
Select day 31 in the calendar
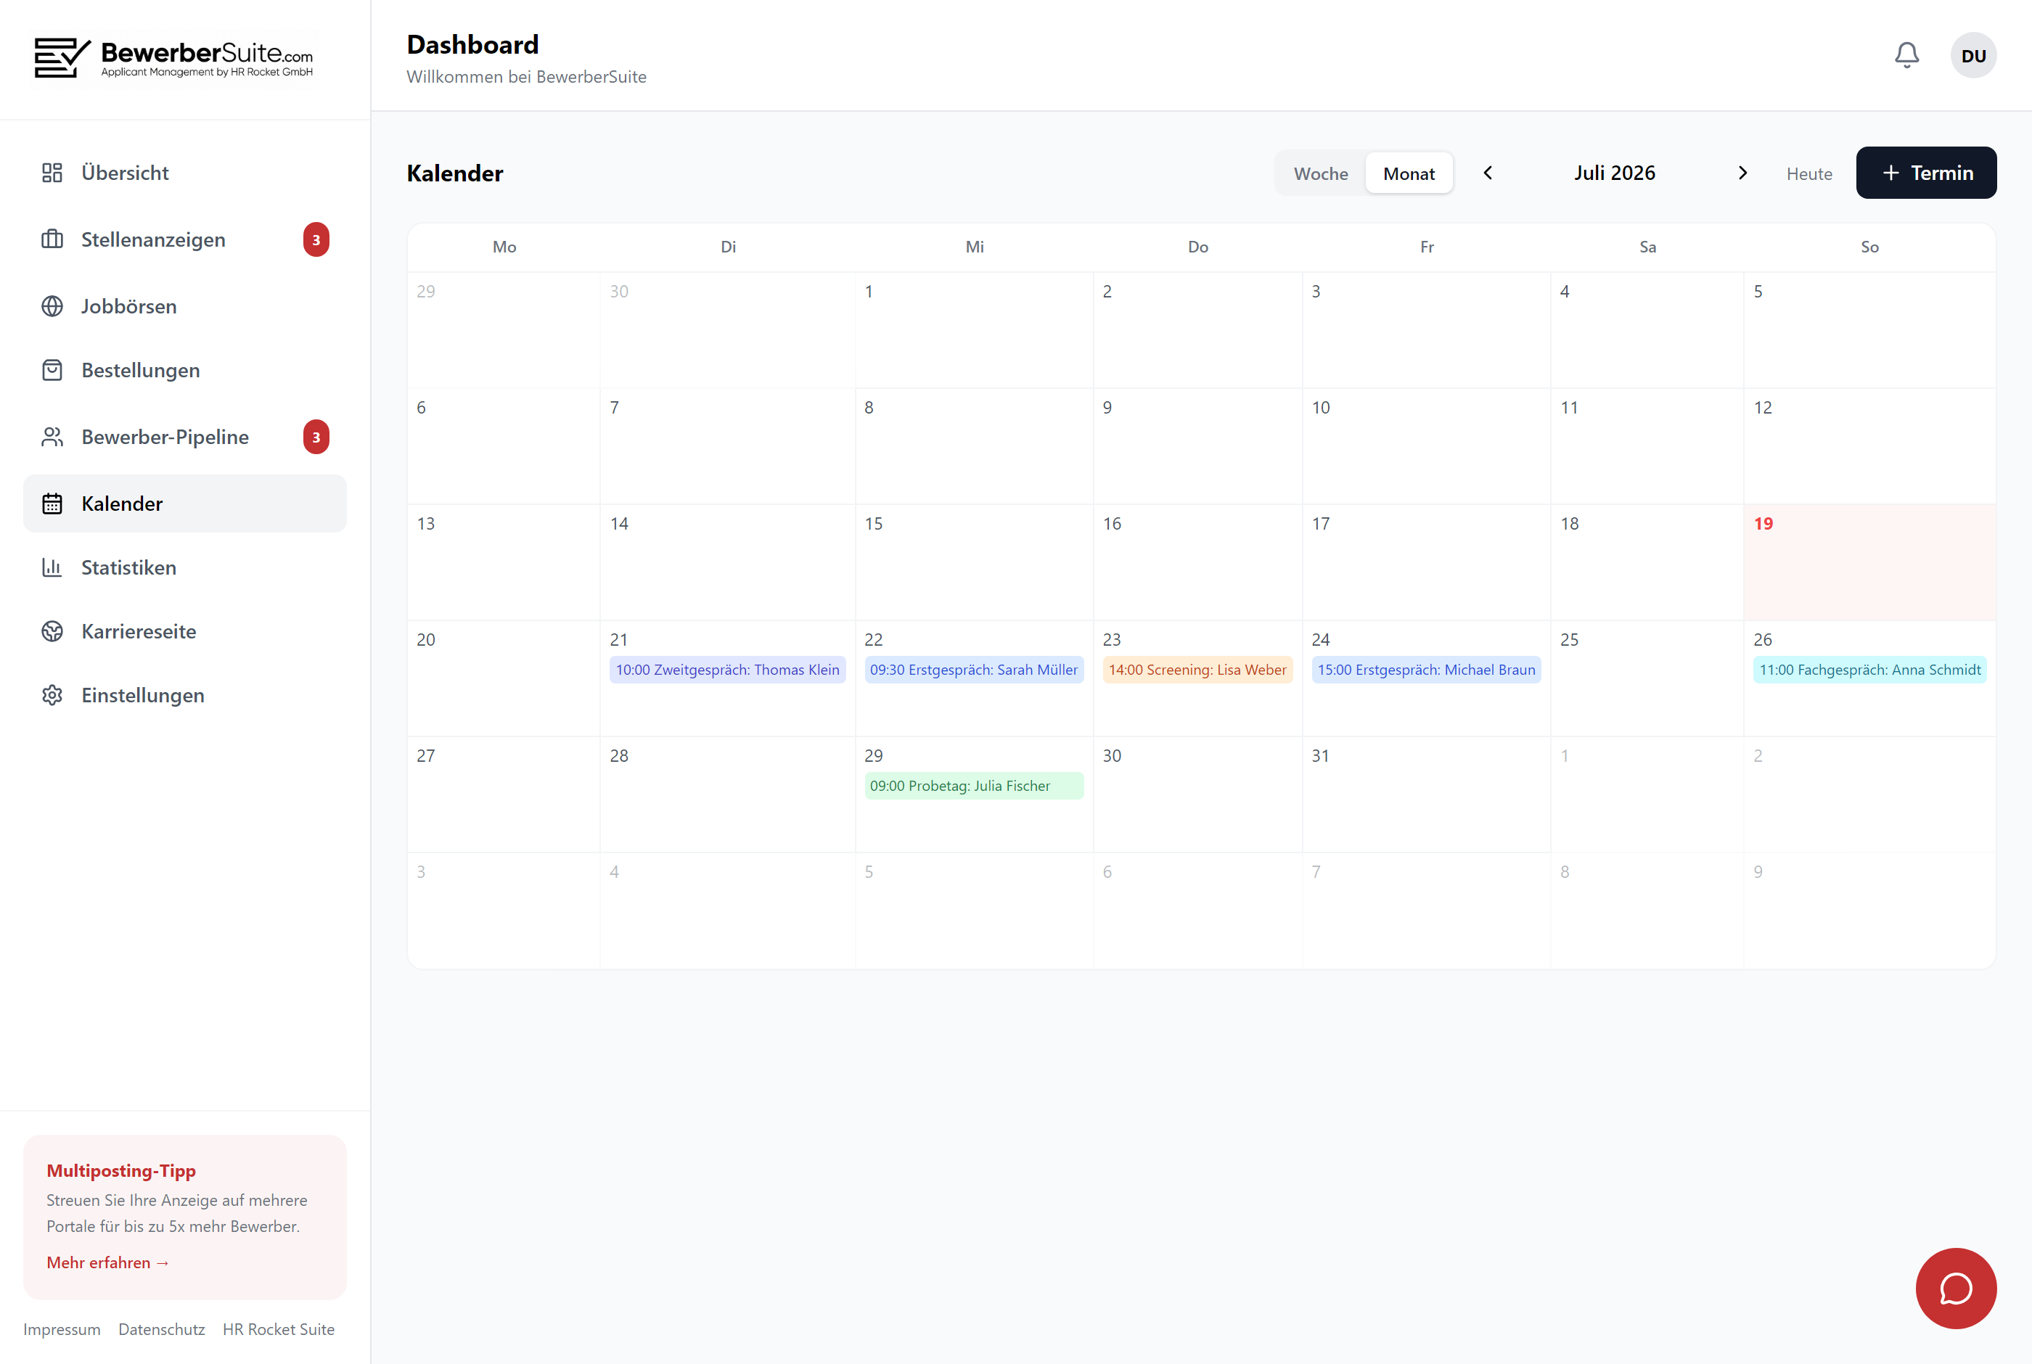[1427, 794]
